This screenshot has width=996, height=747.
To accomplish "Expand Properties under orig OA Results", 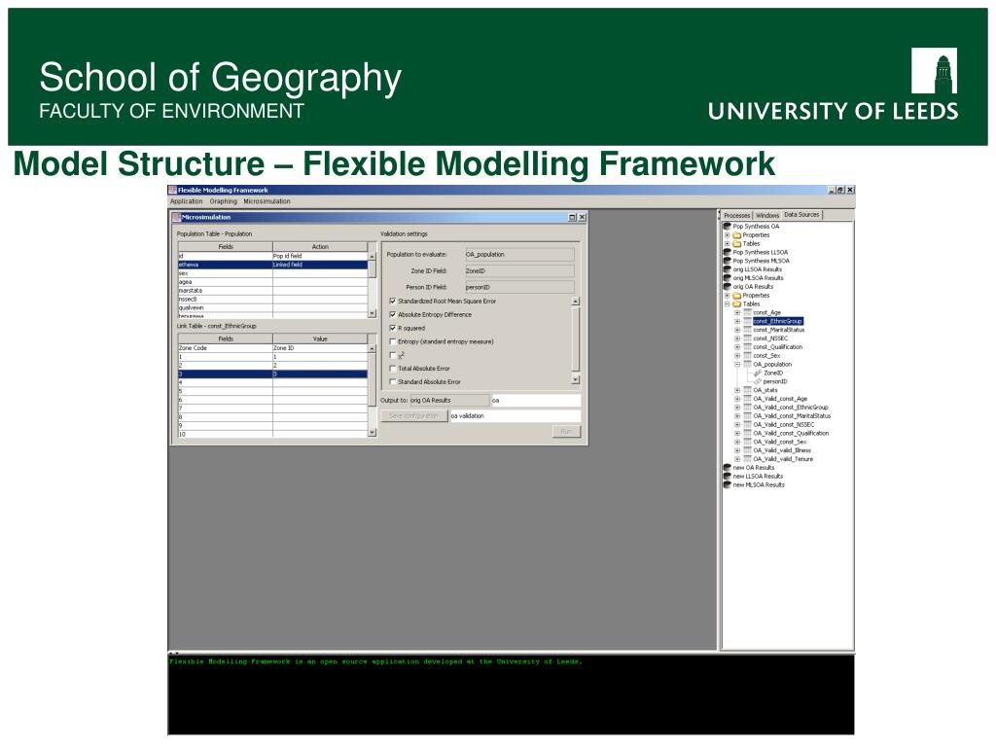I will 728,296.
